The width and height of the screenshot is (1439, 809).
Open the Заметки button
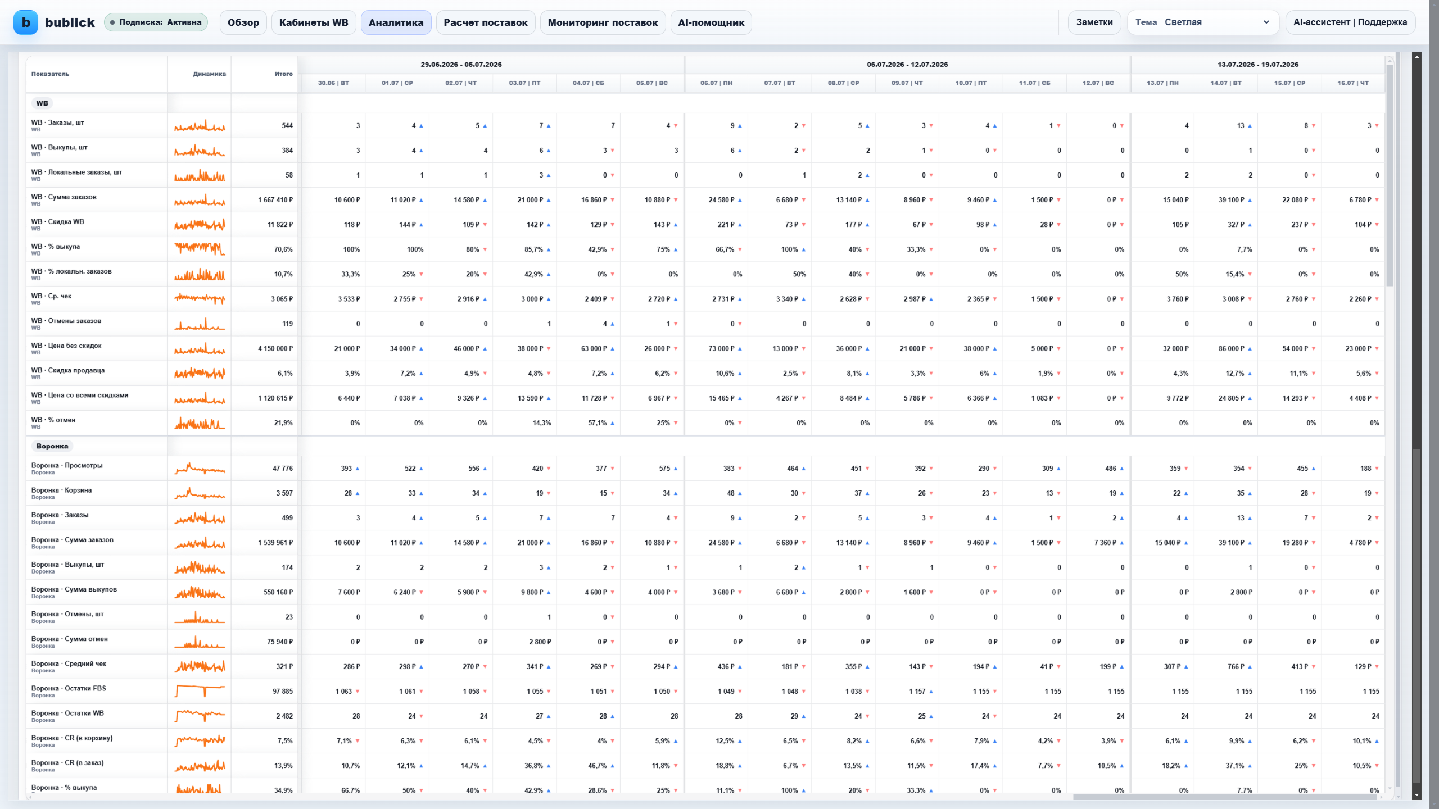pos(1094,22)
